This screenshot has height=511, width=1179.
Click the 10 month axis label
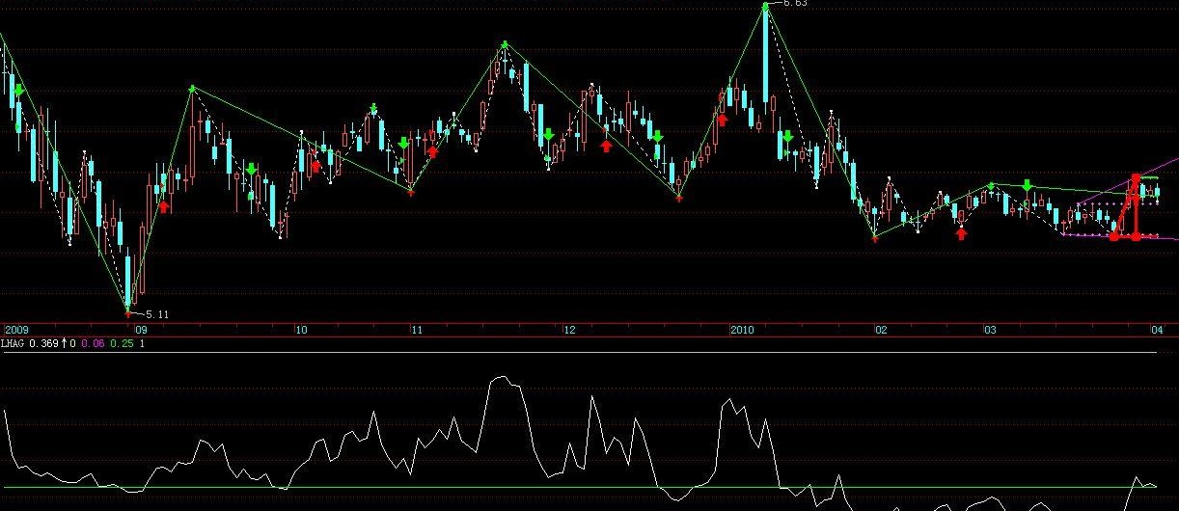tap(301, 330)
